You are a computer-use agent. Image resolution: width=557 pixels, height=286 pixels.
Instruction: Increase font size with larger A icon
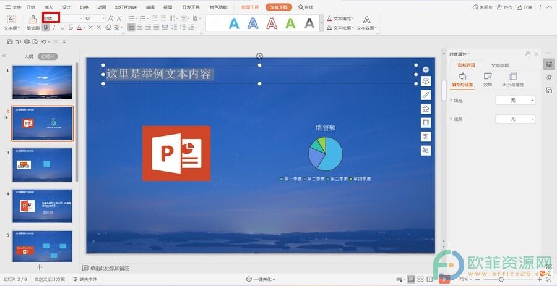click(x=111, y=19)
